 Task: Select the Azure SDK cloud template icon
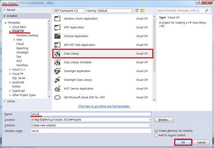click(x=57, y=97)
